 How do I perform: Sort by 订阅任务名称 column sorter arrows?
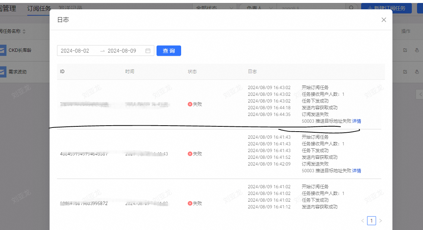click(24, 32)
